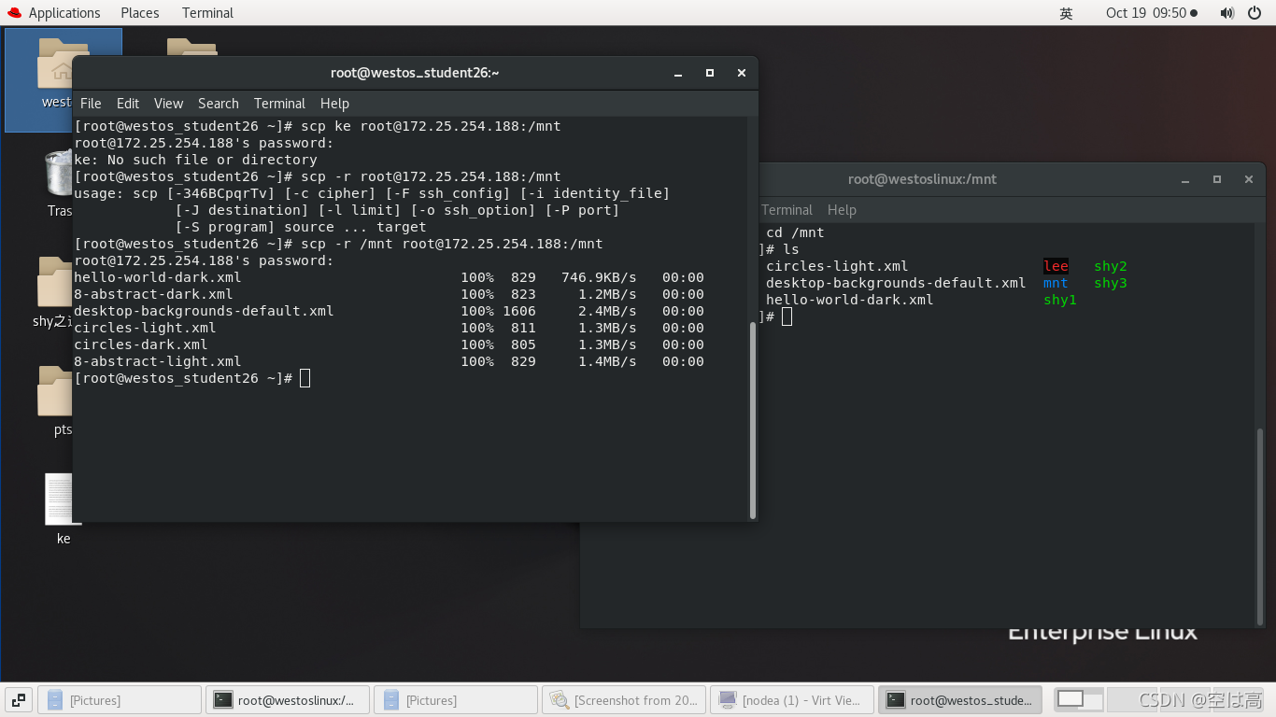Open the Places menu
This screenshot has width=1276, height=717.
pos(140,13)
